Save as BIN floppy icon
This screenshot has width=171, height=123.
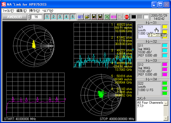100,17
